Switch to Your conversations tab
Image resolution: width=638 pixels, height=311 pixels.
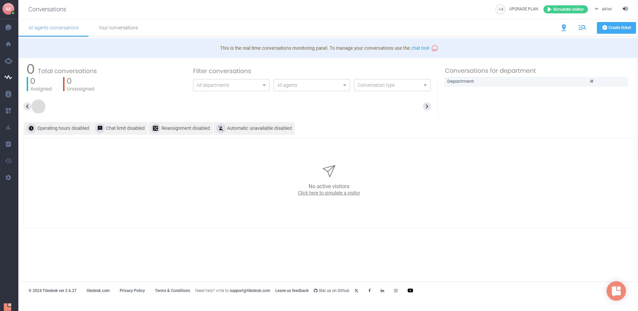[118, 28]
